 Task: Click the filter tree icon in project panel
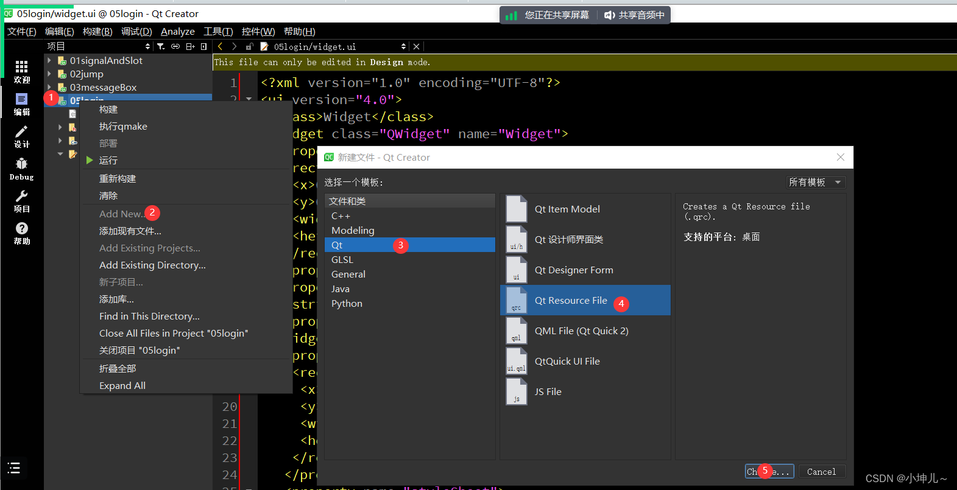161,46
